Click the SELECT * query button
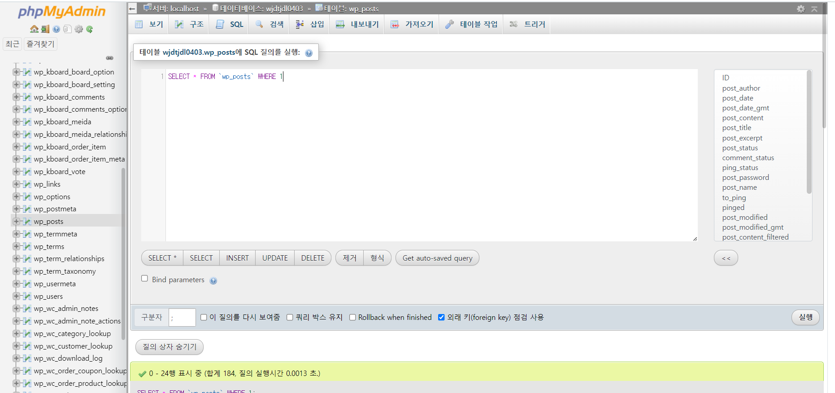This screenshot has height=393, width=835. point(162,258)
